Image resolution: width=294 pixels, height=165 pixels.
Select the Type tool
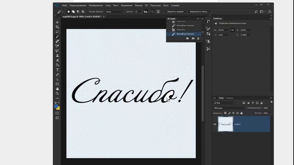tap(57, 70)
